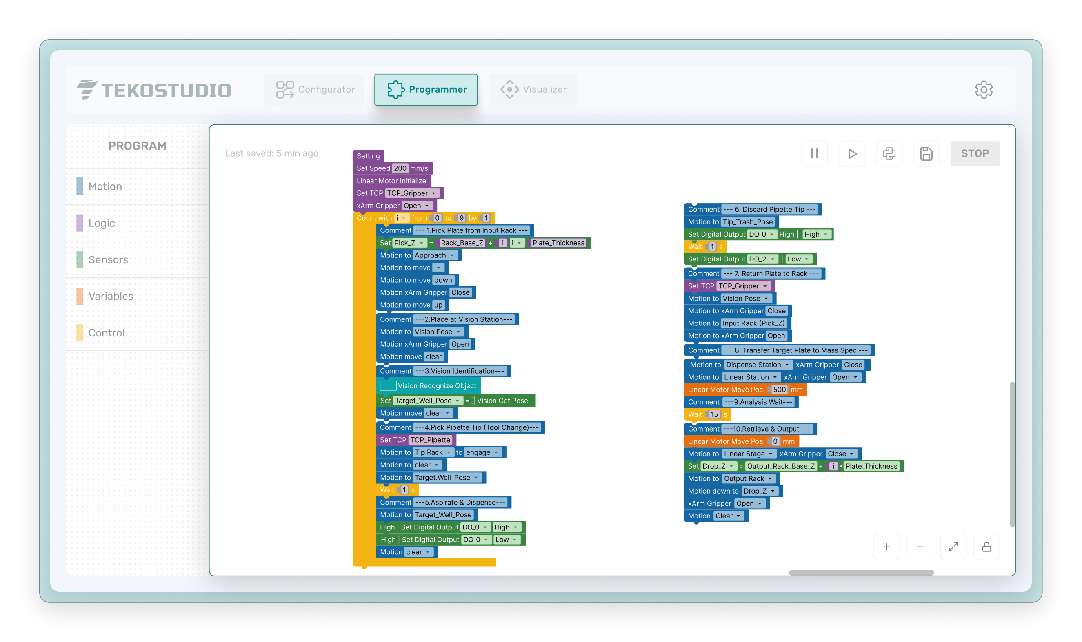The width and height of the screenshot is (1082, 642).
Task: Toggle the workspace lock icon
Action: click(986, 547)
